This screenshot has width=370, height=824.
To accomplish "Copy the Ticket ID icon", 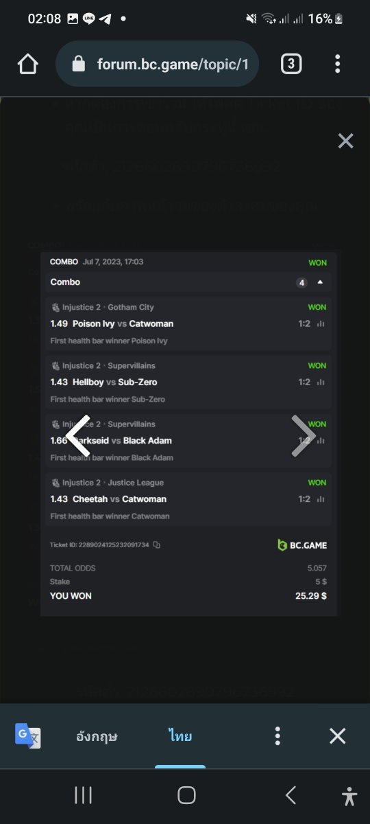I will pyautogui.click(x=157, y=545).
